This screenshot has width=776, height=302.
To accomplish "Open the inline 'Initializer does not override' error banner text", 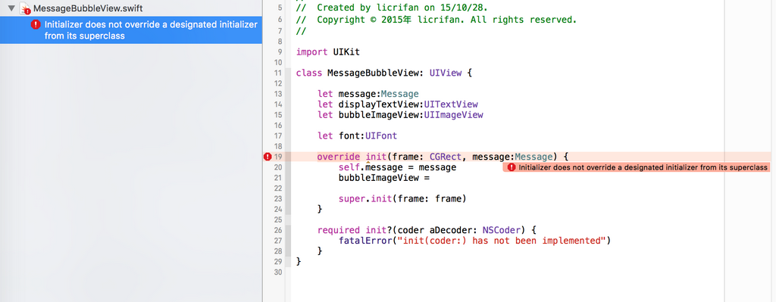I will tap(643, 167).
